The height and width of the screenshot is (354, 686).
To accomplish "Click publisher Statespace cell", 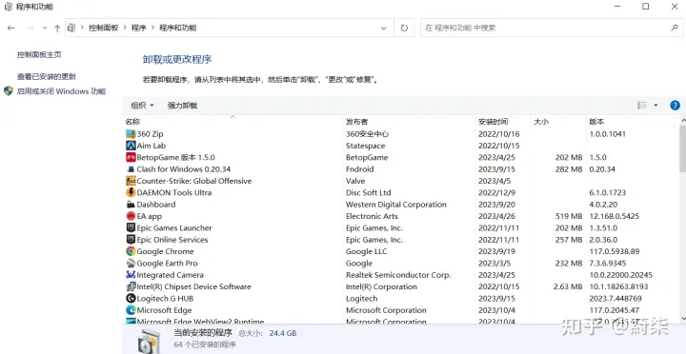I will tap(365, 146).
